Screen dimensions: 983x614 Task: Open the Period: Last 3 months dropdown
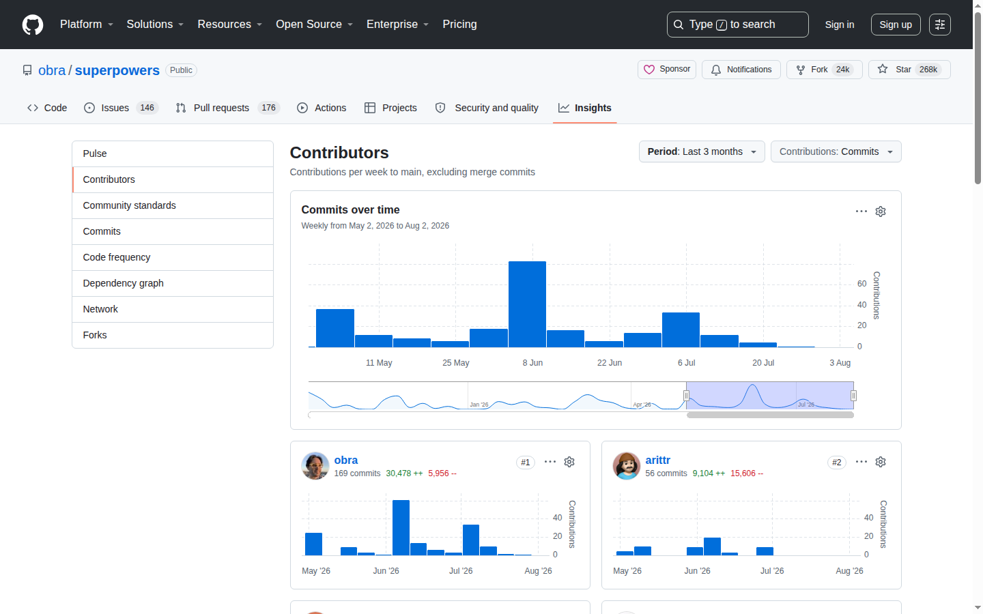702,151
